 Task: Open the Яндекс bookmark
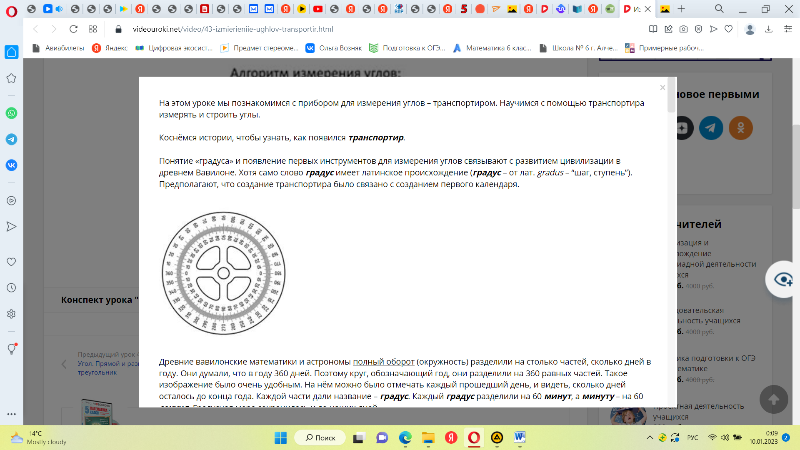coord(110,48)
